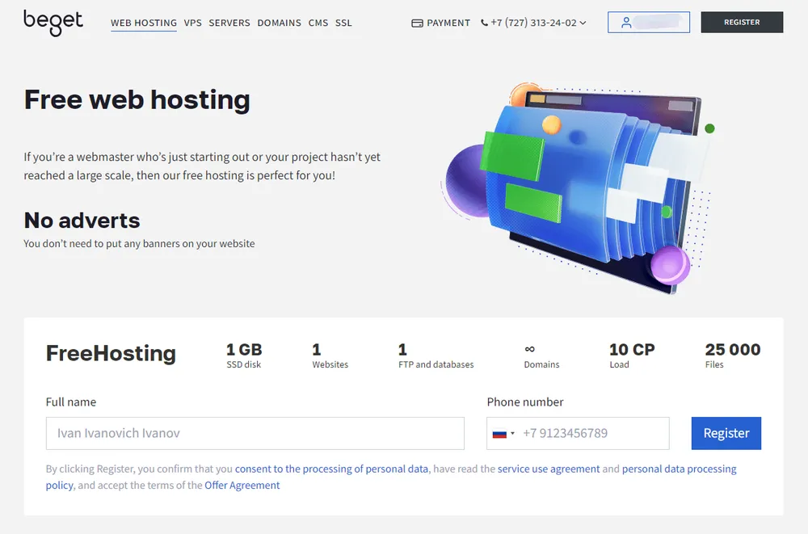The height and width of the screenshot is (534, 808).
Task: Click the Russian flag icon
Action: click(499, 434)
